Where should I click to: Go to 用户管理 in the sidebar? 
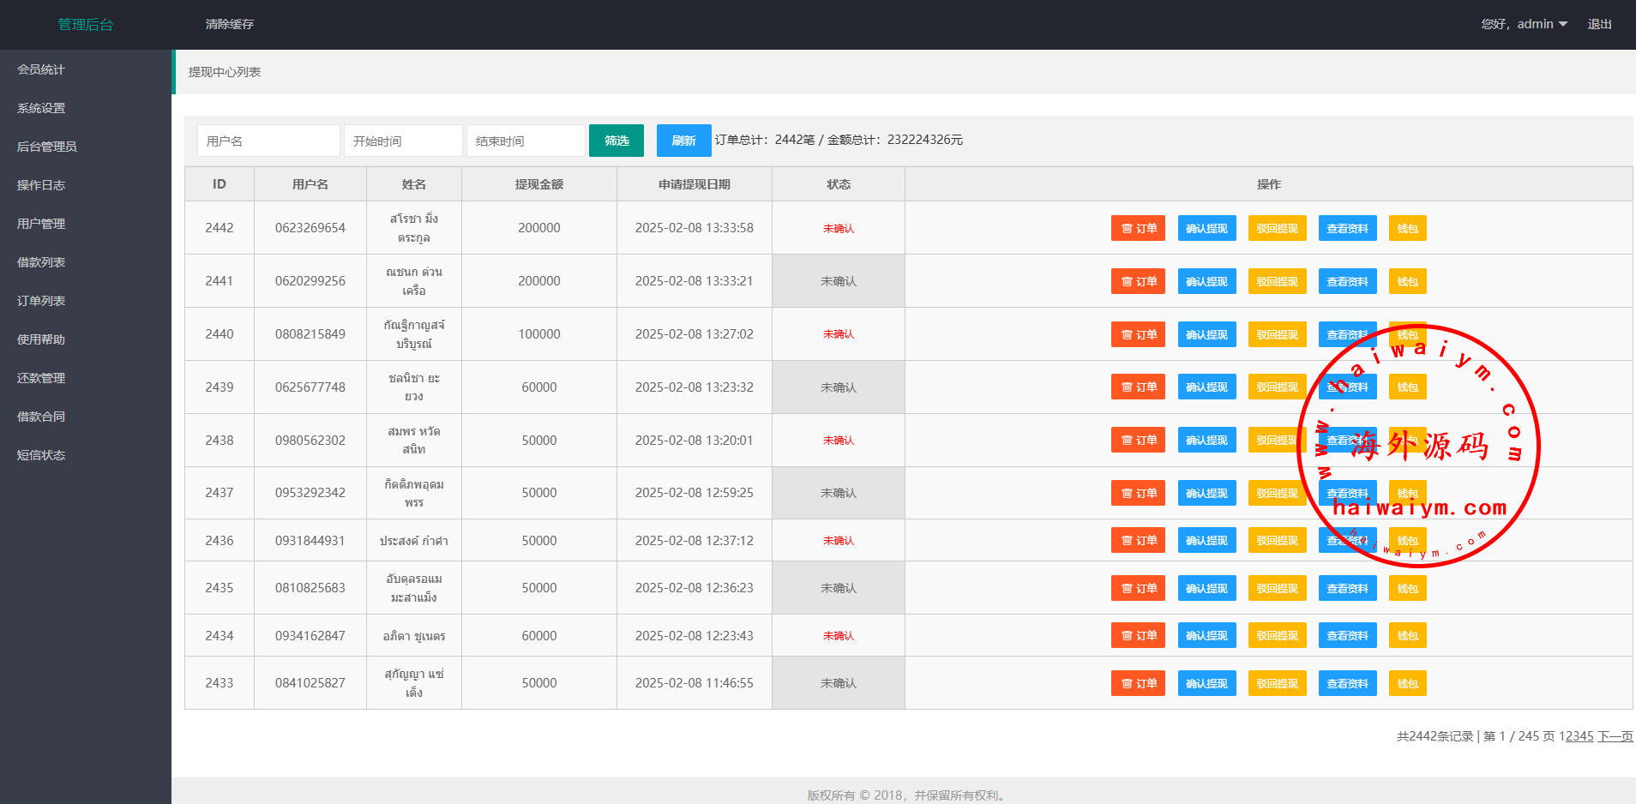pyautogui.click(x=41, y=224)
